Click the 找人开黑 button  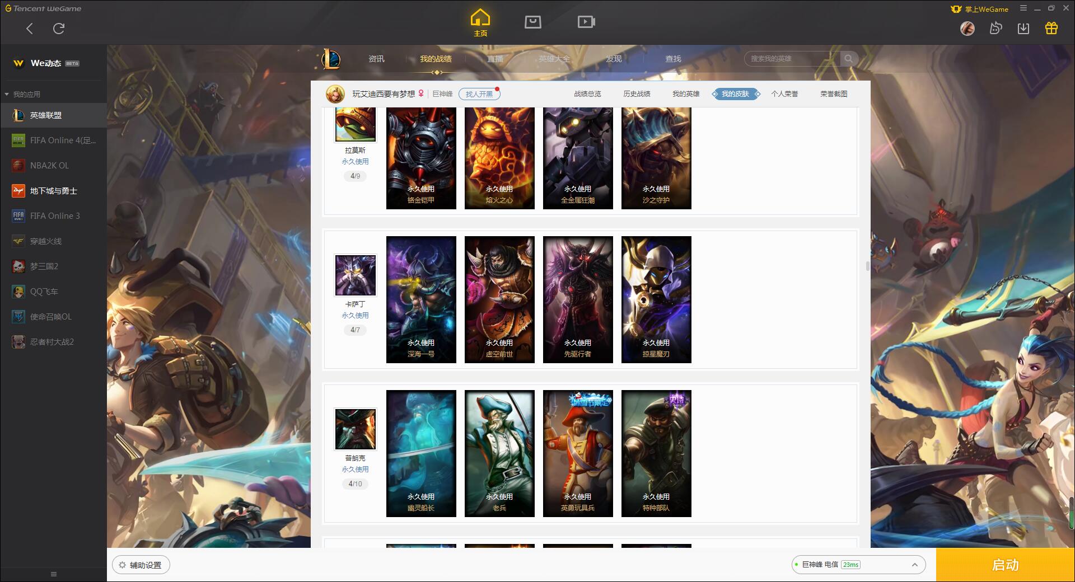[479, 94]
